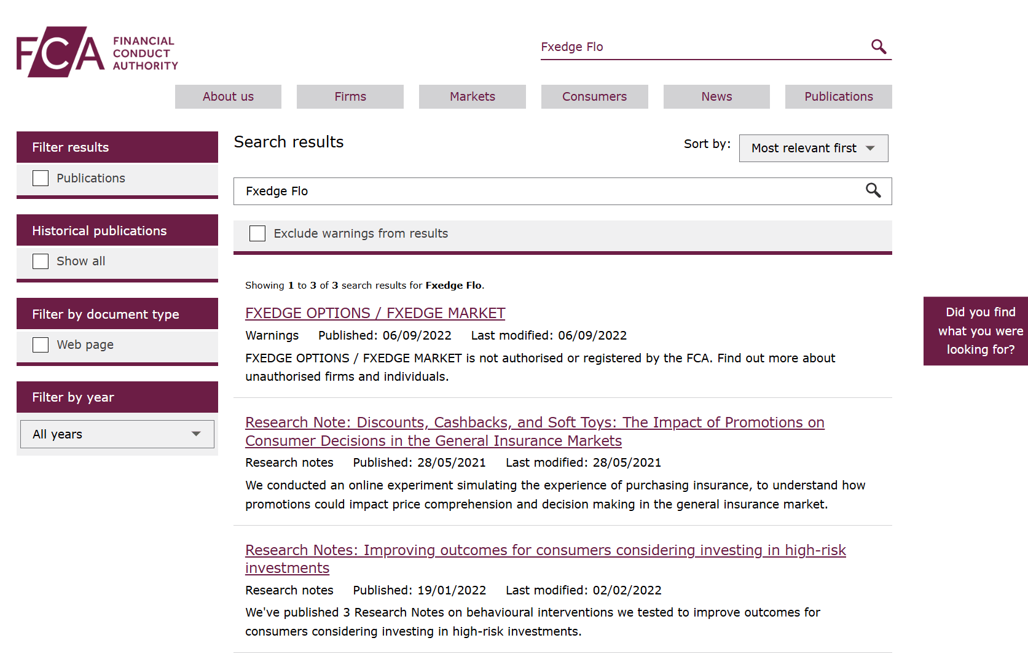Click the FCA logo to go home

(x=97, y=52)
